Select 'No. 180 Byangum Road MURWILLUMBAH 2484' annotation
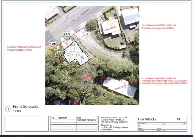Screen dimensions: 193x137 [159, 78]
